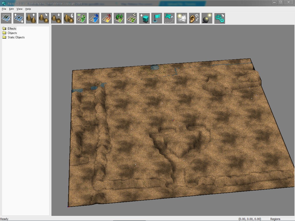Pick the ear sound placement tool
The height and width of the screenshot is (221, 295).
coord(194,18)
